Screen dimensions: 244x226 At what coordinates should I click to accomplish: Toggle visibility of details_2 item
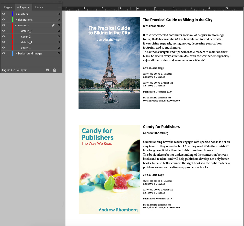pos(4,31)
